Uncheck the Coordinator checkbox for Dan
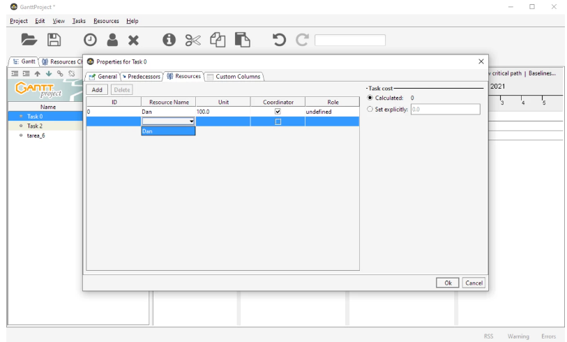This screenshot has height=342, width=567. (278, 112)
